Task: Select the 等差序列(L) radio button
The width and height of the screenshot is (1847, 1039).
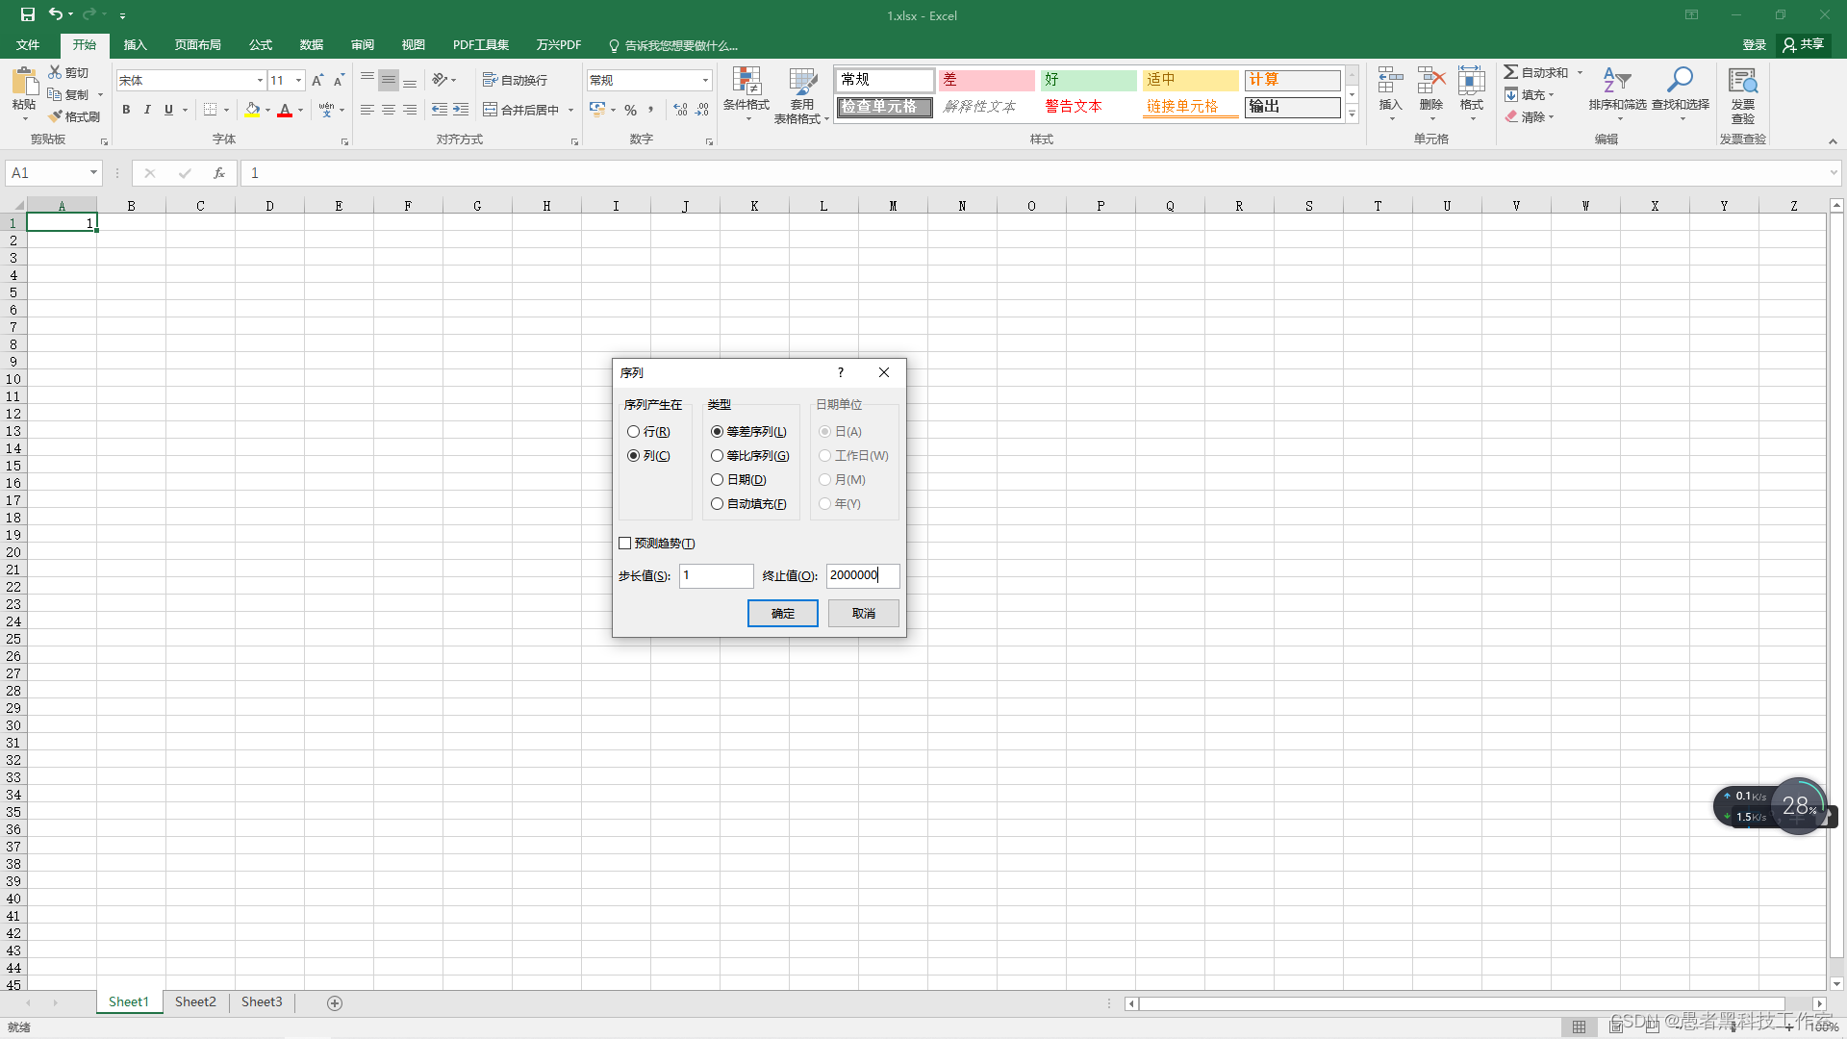Action: pyautogui.click(x=718, y=430)
